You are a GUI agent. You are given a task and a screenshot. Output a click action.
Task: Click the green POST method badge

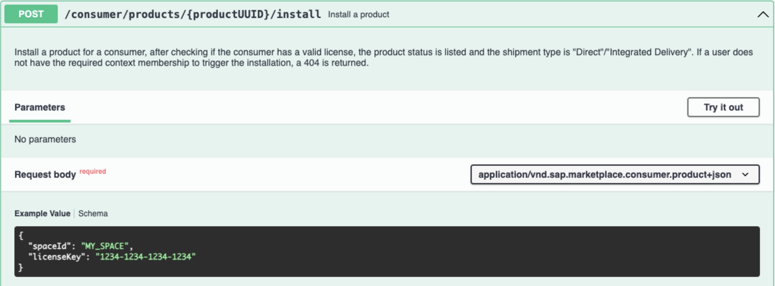click(x=31, y=14)
